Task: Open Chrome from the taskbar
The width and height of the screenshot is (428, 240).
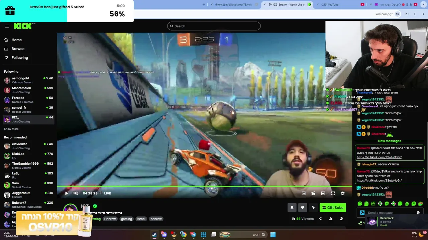Action: [184, 235]
